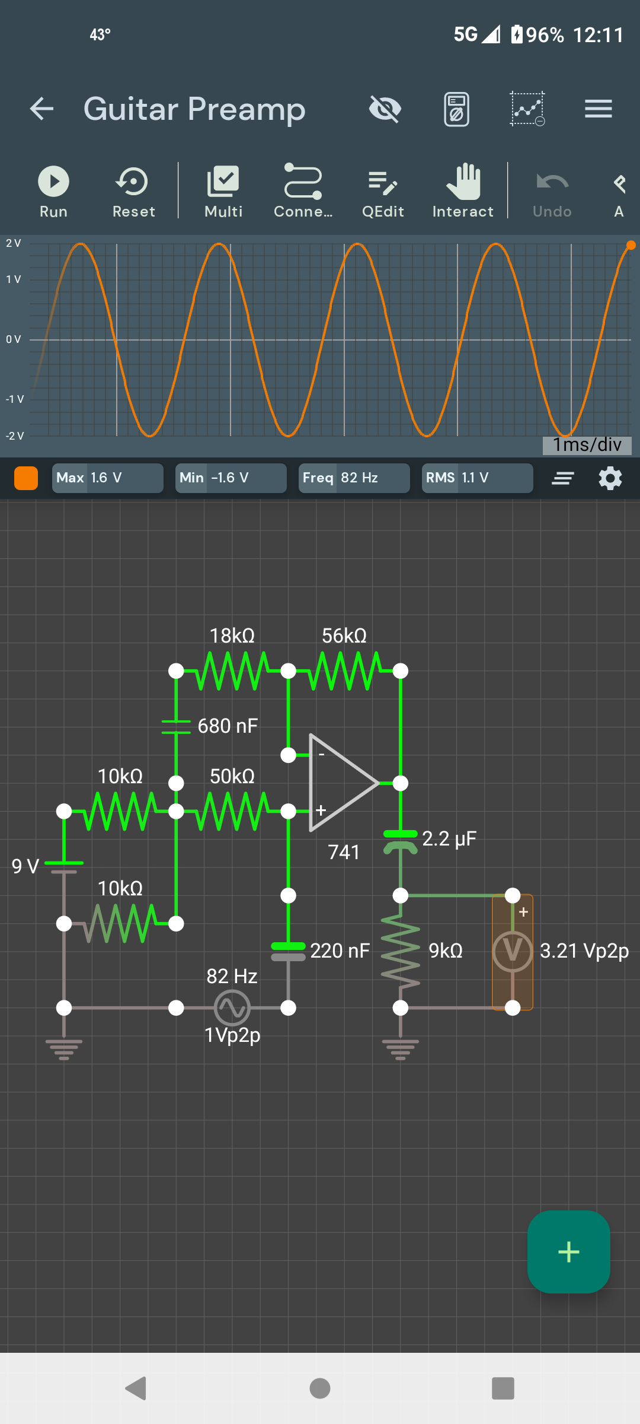The width and height of the screenshot is (640, 1424).
Task: Run the circuit simulation
Action: (53, 191)
